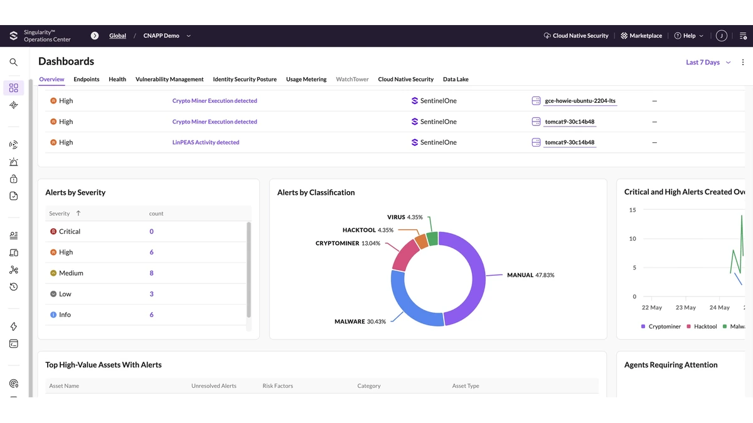Click the HACKTOOL 4.35% chart label
753x423 pixels.
[x=368, y=231]
